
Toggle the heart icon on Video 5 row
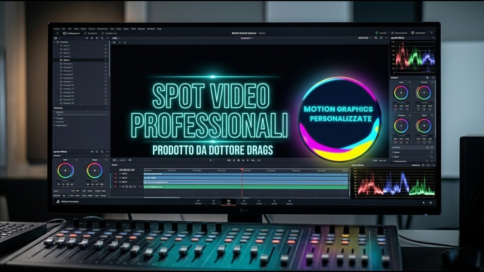pyautogui.click(x=106, y=60)
